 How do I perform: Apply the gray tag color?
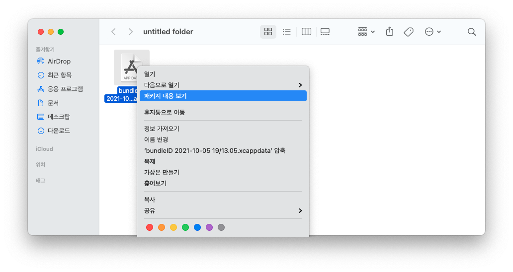pos(221,227)
